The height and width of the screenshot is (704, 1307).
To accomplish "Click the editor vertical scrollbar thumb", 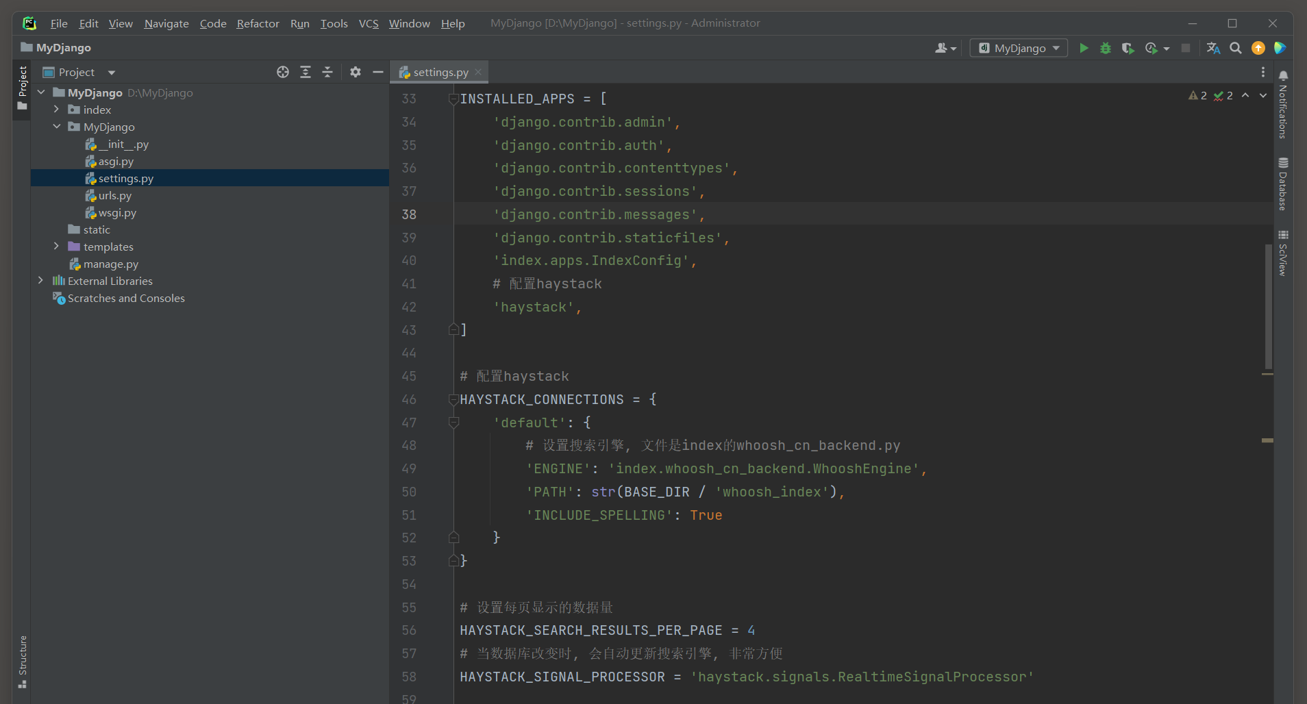I will point(1268,306).
